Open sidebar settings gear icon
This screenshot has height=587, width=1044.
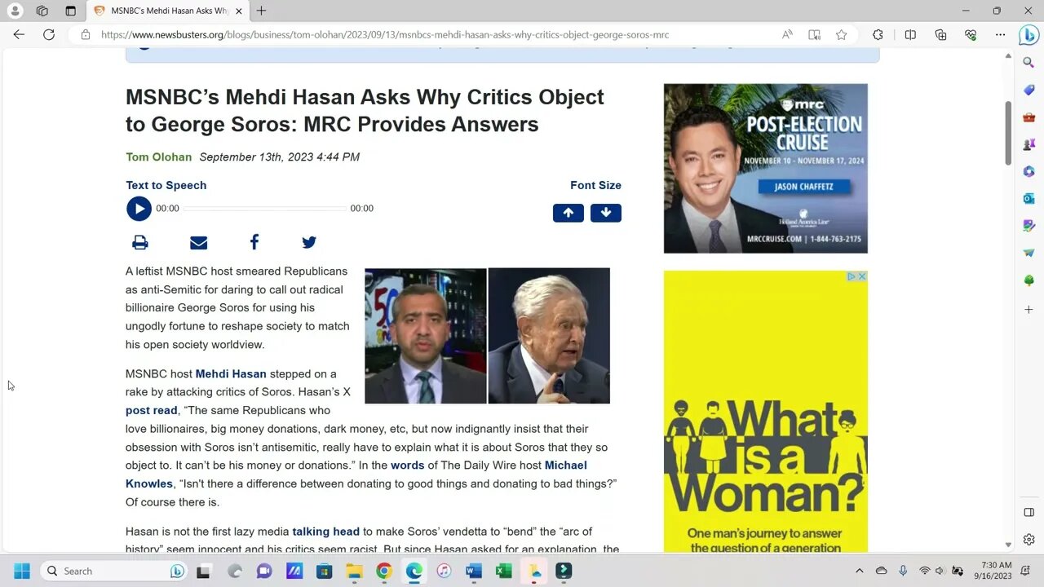pos(1029,540)
